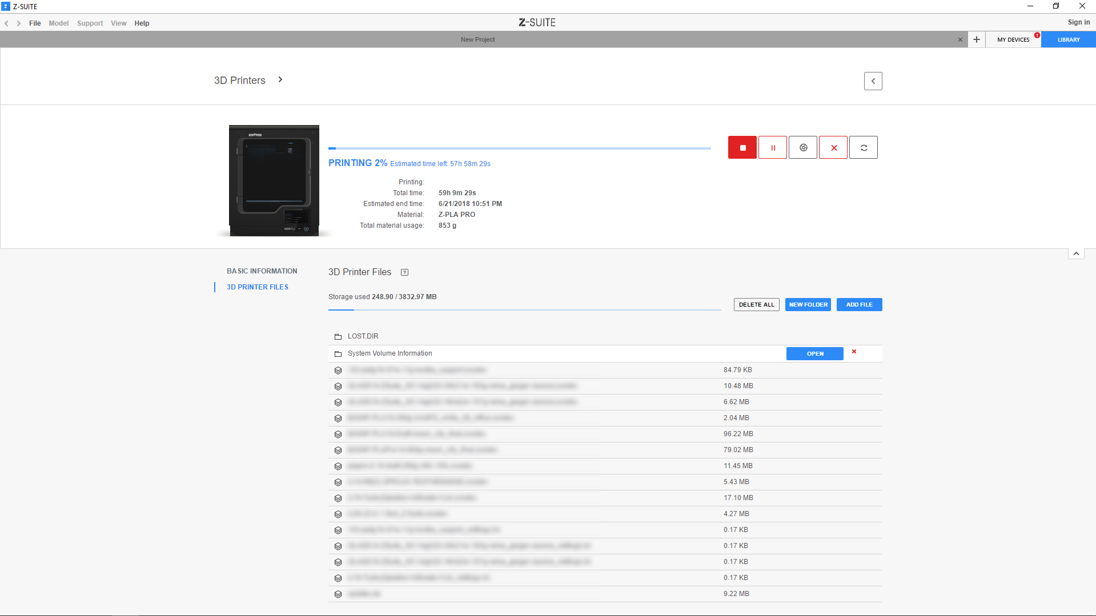Open the Help menu

click(142, 23)
